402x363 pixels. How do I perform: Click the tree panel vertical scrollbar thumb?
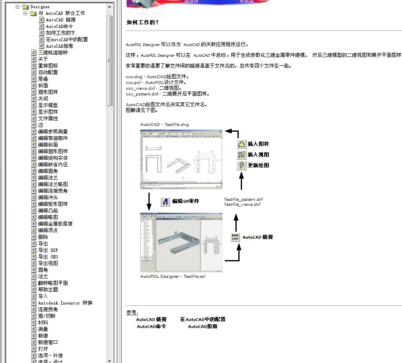(110, 60)
